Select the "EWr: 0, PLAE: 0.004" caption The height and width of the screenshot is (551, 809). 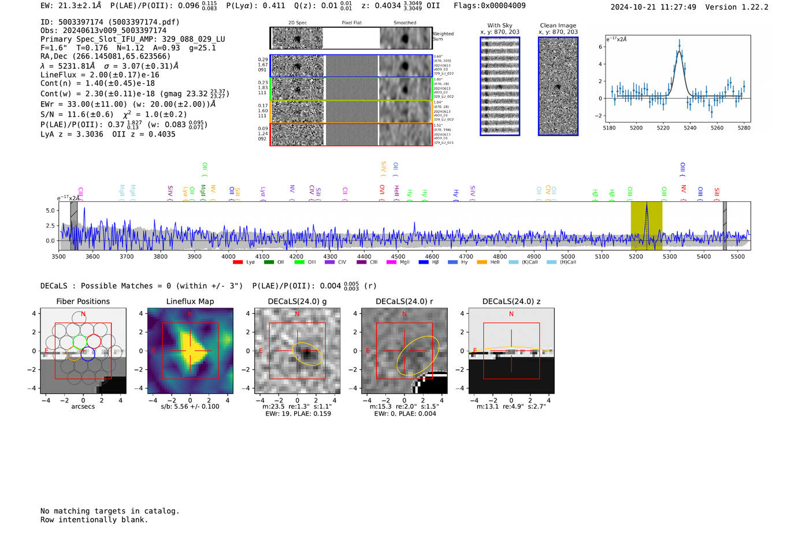[x=405, y=414]
